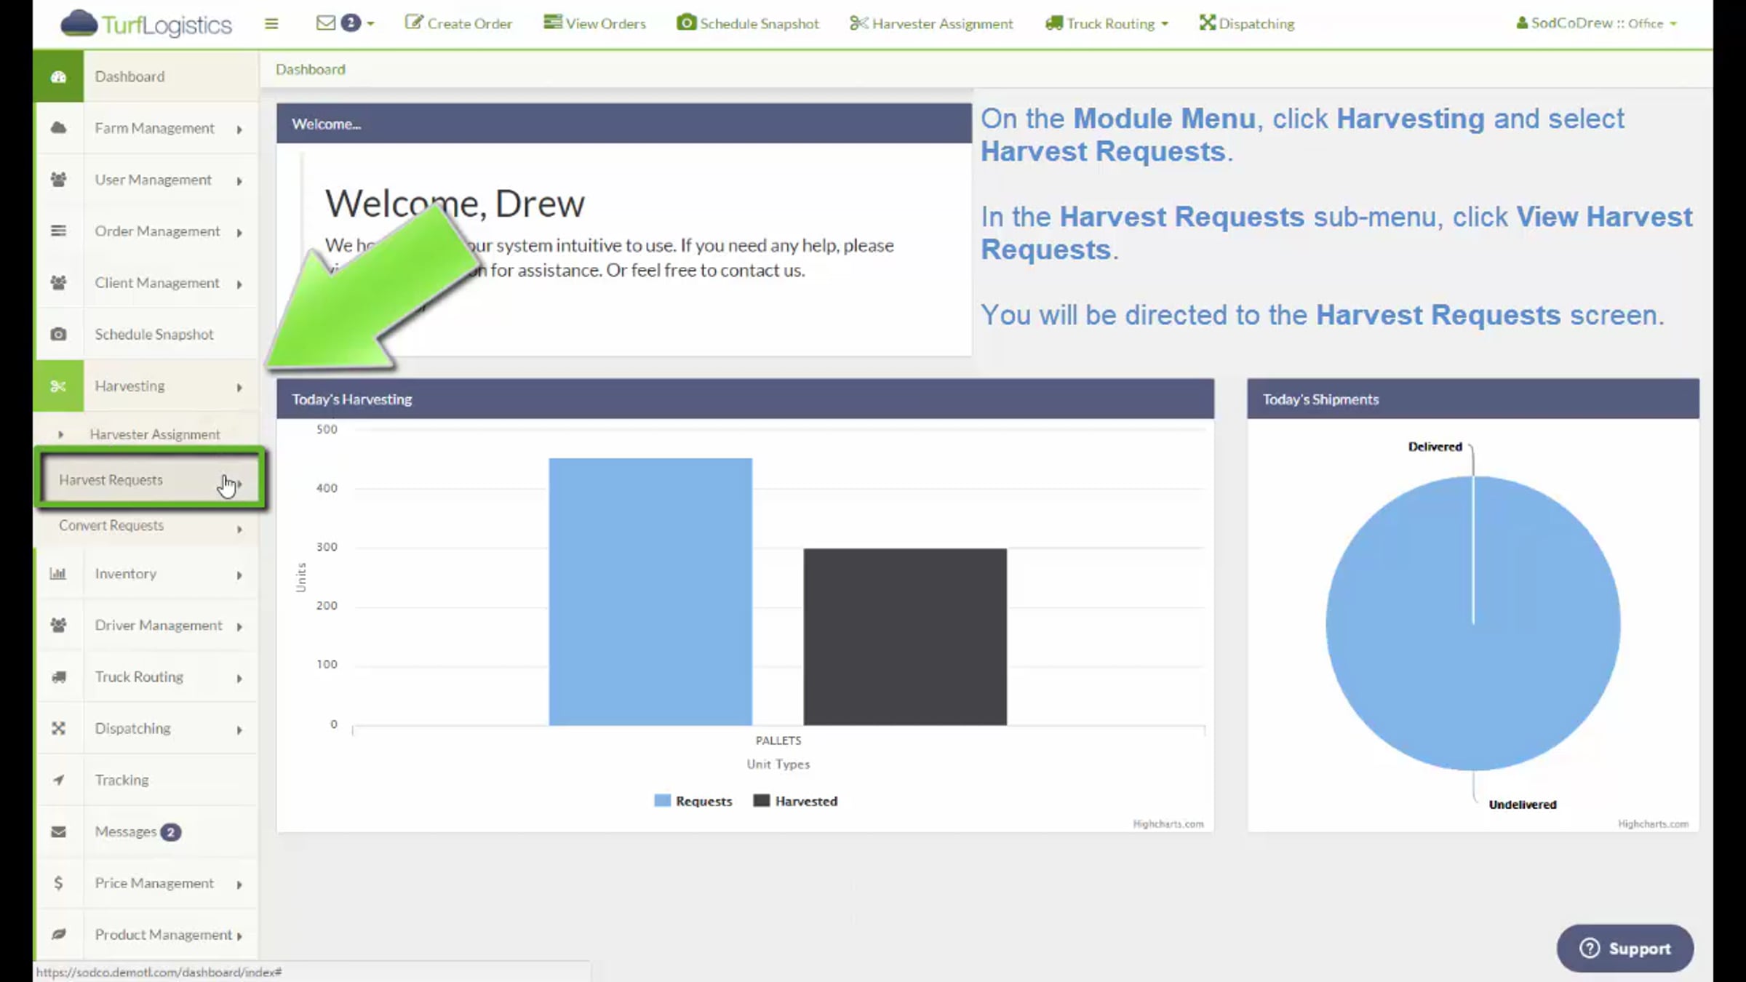
Task: Open Schedule Snapshot from the top navigation
Action: [x=749, y=23]
